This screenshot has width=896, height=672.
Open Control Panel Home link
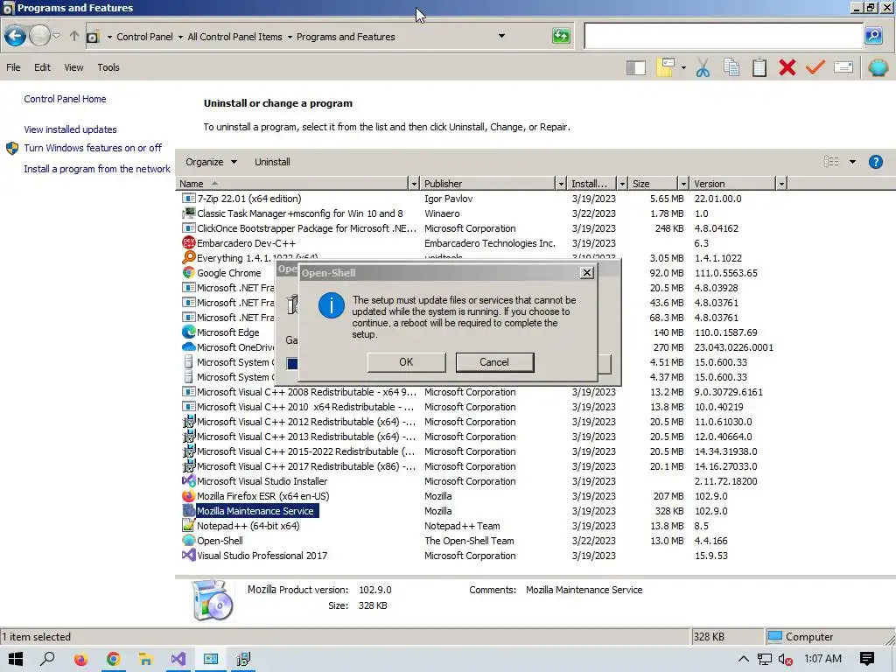(x=65, y=99)
